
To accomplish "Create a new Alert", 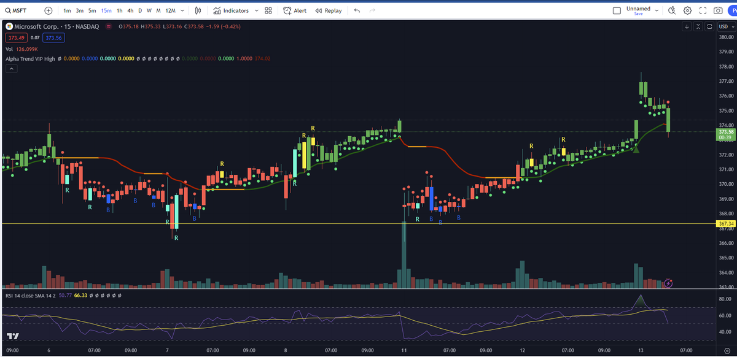I will pyautogui.click(x=295, y=10).
